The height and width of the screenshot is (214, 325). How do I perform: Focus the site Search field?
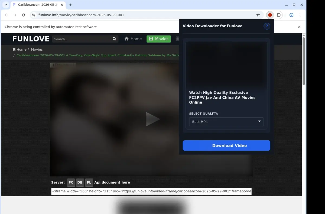point(82,39)
